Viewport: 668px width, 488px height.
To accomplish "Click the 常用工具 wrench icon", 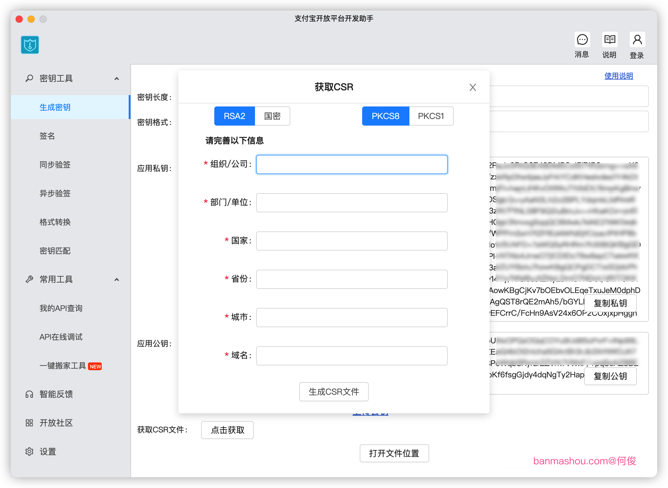I will coord(29,279).
